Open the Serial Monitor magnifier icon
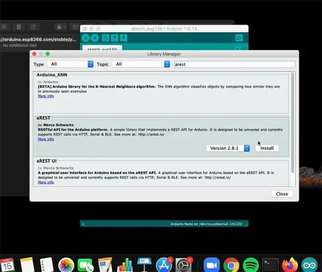The width and height of the screenshot is (322, 272). [x=239, y=38]
